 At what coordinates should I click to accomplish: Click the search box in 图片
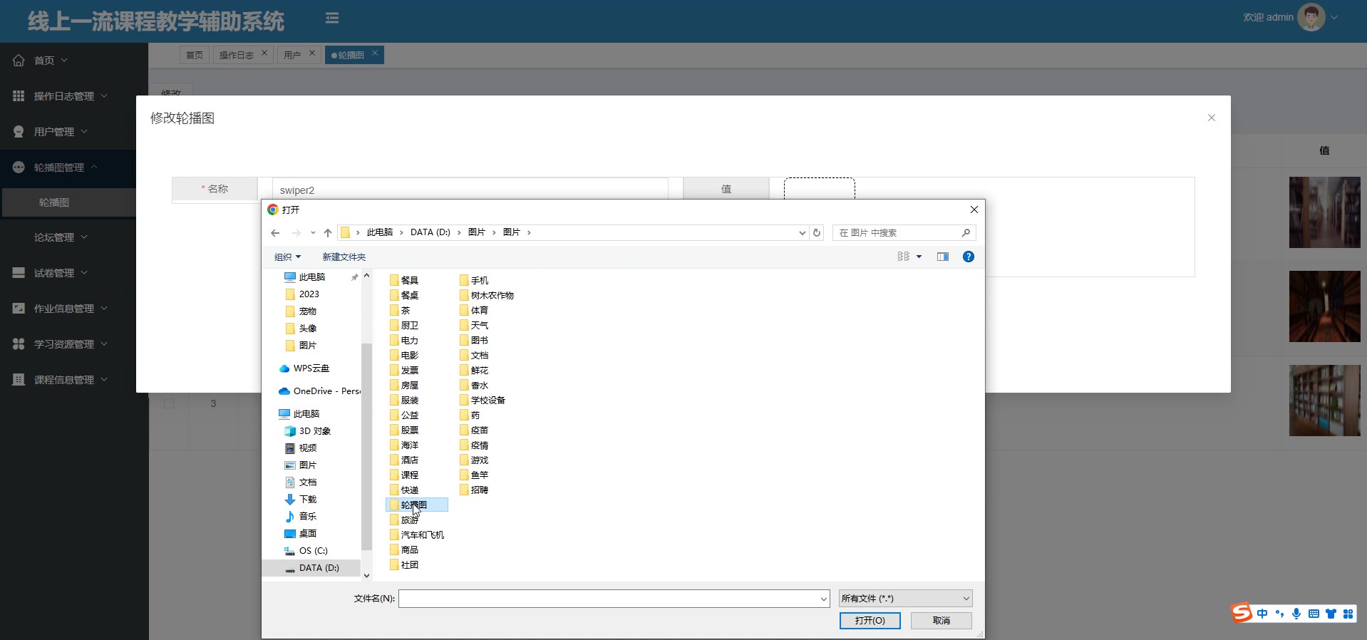[898, 233]
